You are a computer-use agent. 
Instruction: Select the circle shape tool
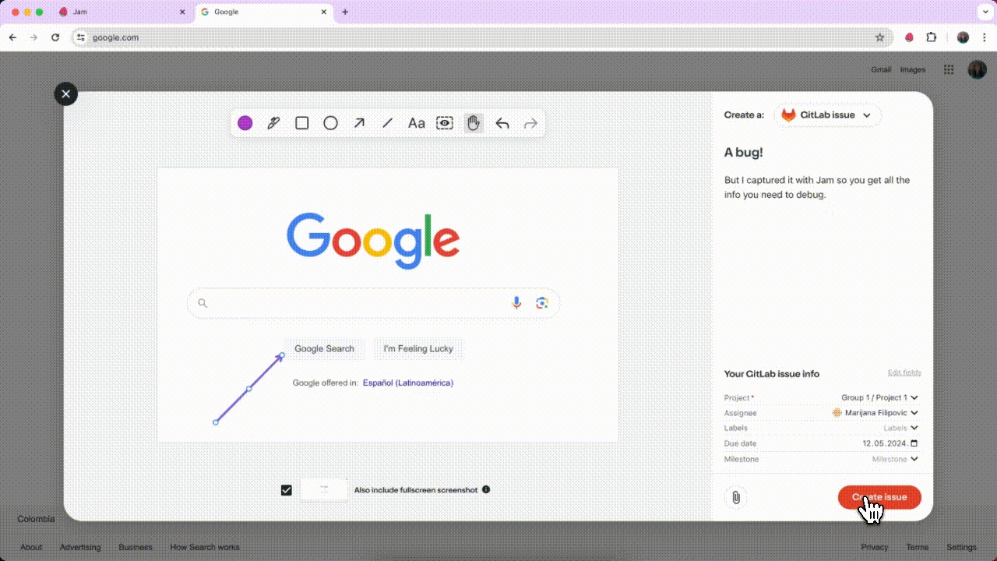[330, 123]
